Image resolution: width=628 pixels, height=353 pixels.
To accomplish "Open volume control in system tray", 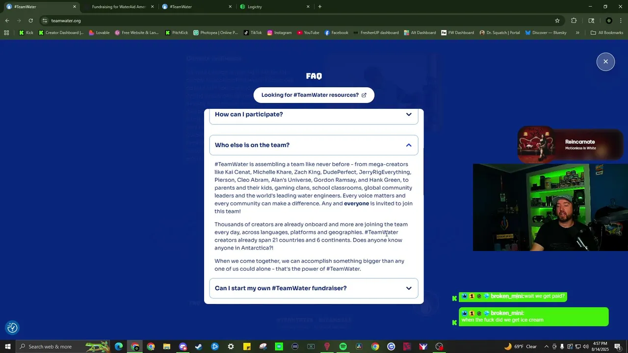I will click(x=585, y=347).
